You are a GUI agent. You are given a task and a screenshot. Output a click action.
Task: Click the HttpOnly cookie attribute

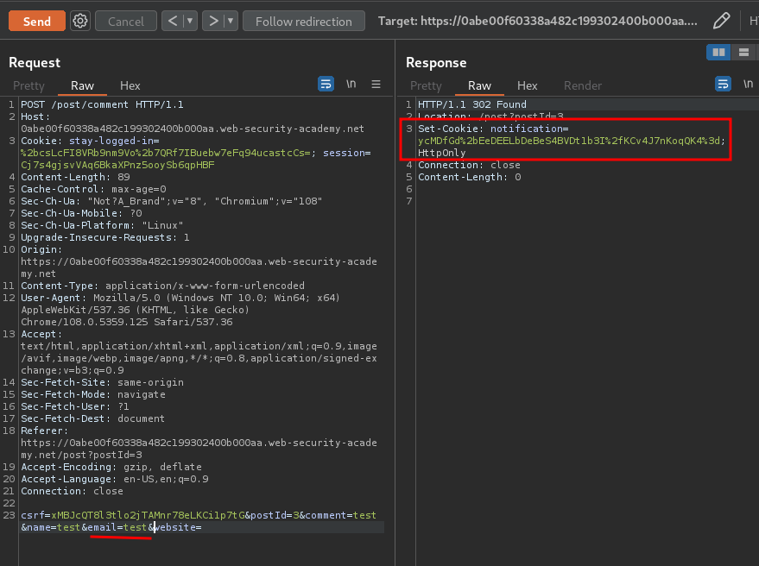pyautogui.click(x=441, y=153)
